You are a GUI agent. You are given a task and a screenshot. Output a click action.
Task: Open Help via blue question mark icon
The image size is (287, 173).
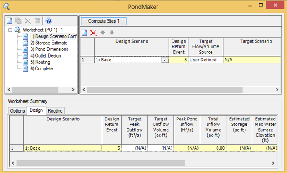49,20
